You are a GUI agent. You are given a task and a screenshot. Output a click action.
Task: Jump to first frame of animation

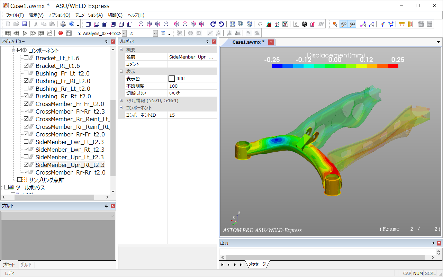[8, 33]
